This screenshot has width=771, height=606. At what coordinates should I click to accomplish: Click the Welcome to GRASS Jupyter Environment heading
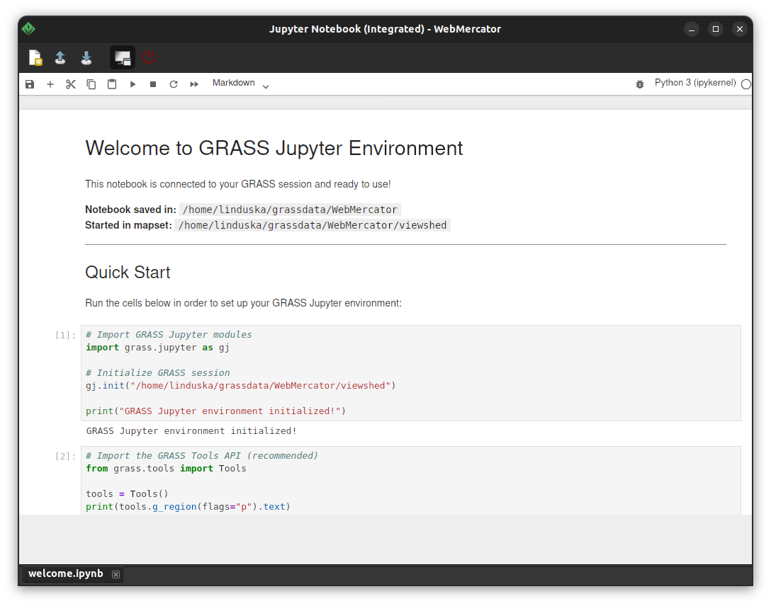274,148
